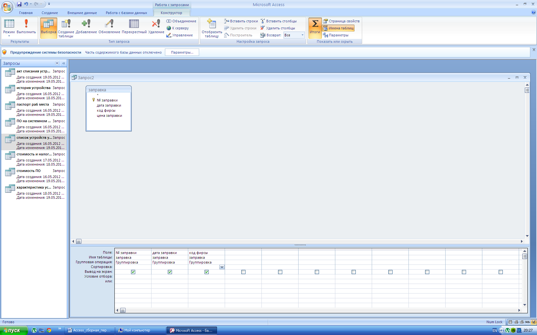Open the Возврат combo box

[303, 35]
